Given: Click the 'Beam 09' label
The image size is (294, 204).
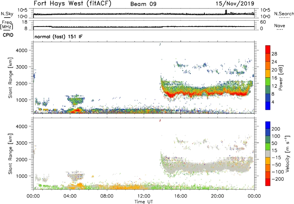Looking at the screenshot, I should [143, 4].
